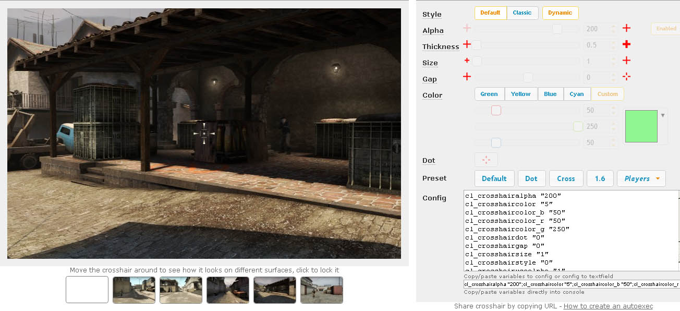Screen dimensions: 680x311
Task: Open the 'How to create an autoexec' link
Action: tap(608, 306)
